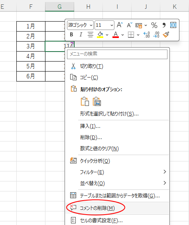Select column F header
Screen dimensions: 189x225
(31, 7)
